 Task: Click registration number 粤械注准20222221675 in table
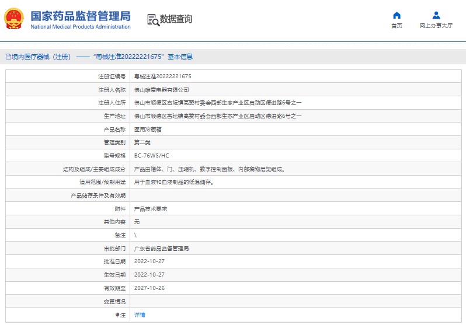coord(162,76)
